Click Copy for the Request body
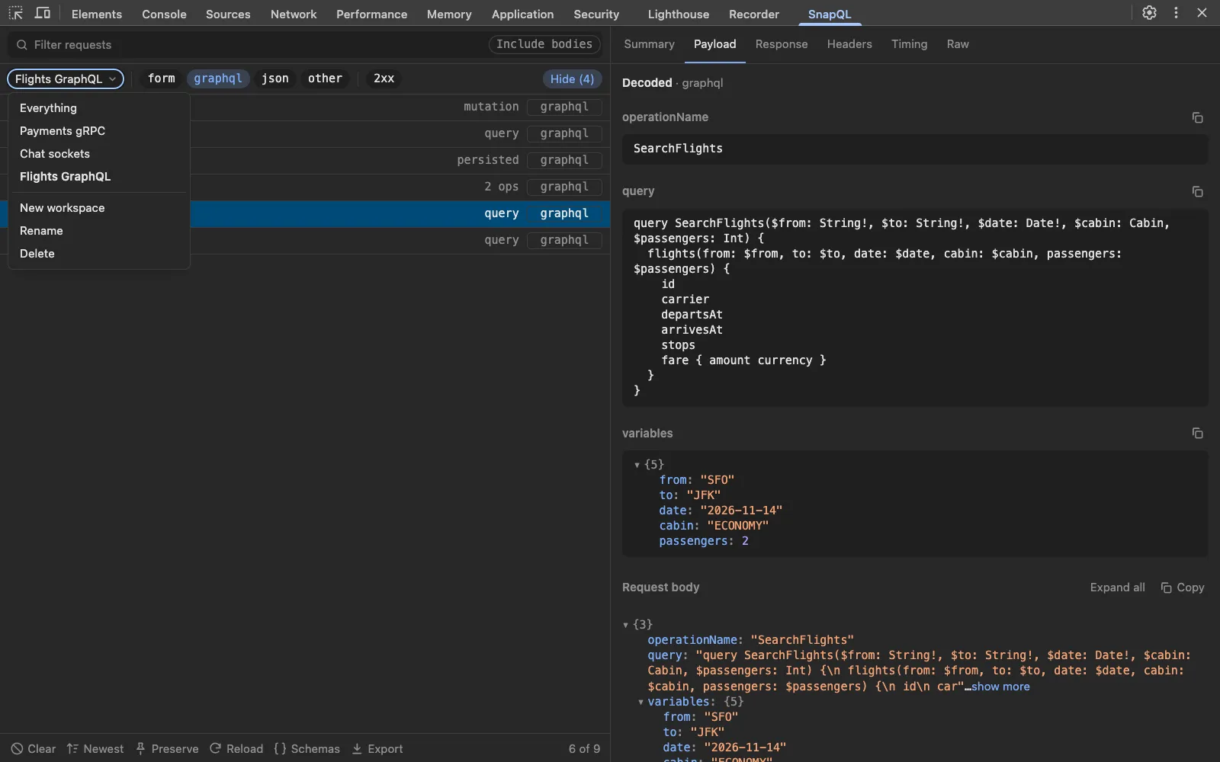This screenshot has width=1220, height=762. pyautogui.click(x=1183, y=588)
